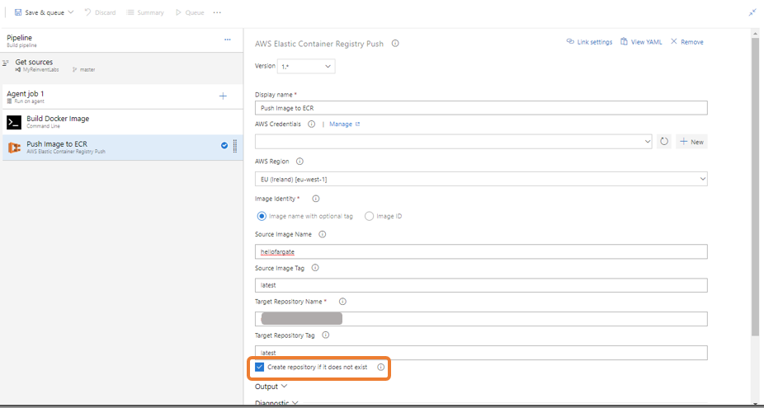764x408 pixels.
Task: Click the Display name input field
Action: pos(481,108)
